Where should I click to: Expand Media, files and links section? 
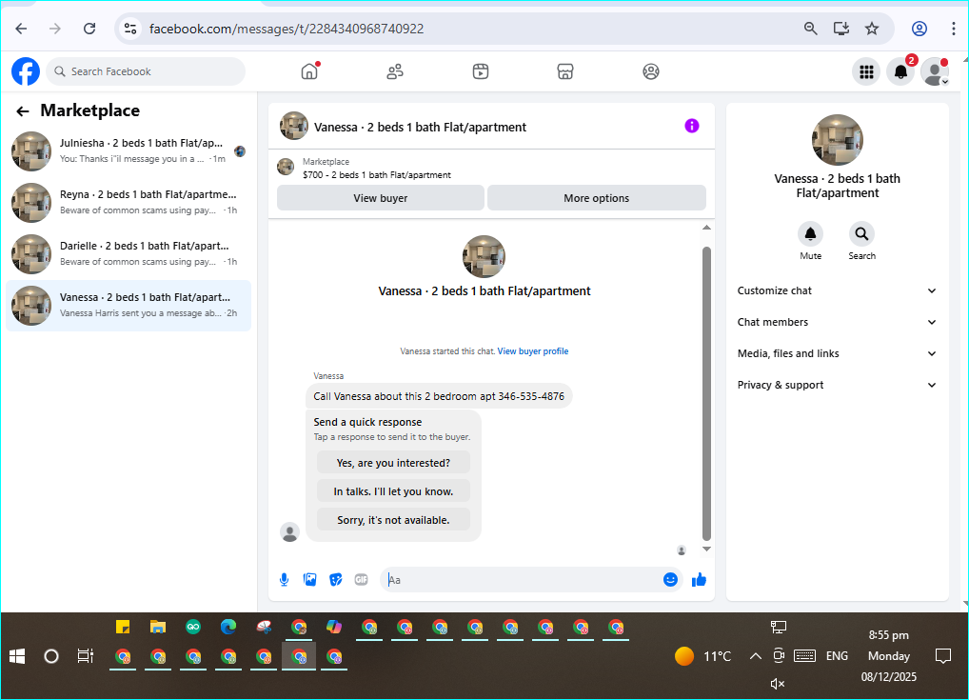[x=837, y=353]
